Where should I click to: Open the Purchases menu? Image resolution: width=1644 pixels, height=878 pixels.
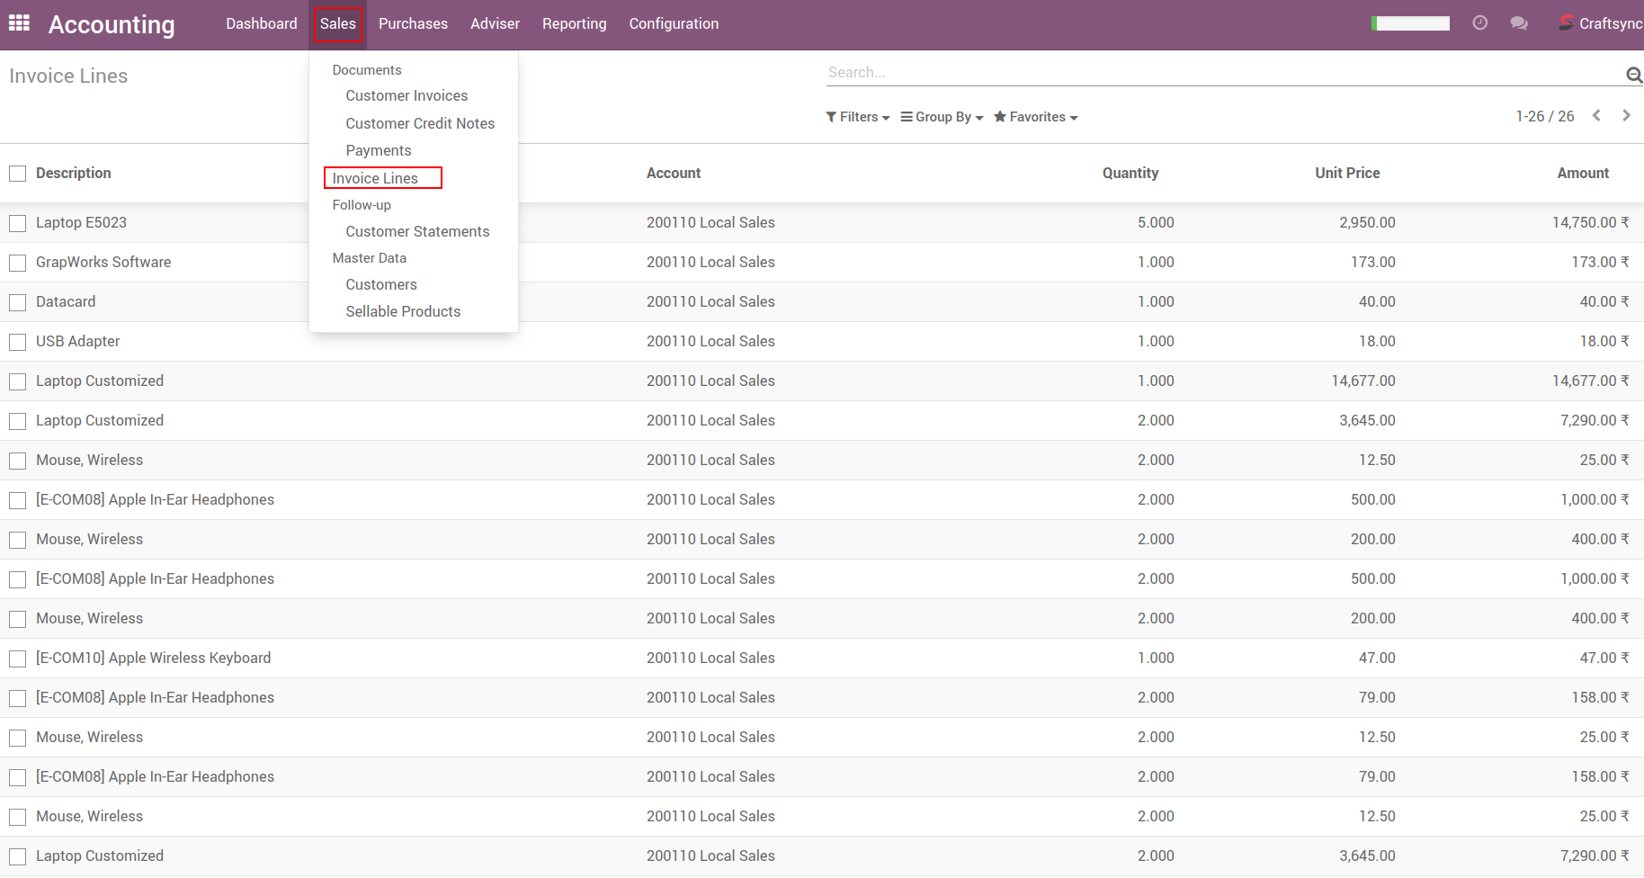tap(413, 23)
